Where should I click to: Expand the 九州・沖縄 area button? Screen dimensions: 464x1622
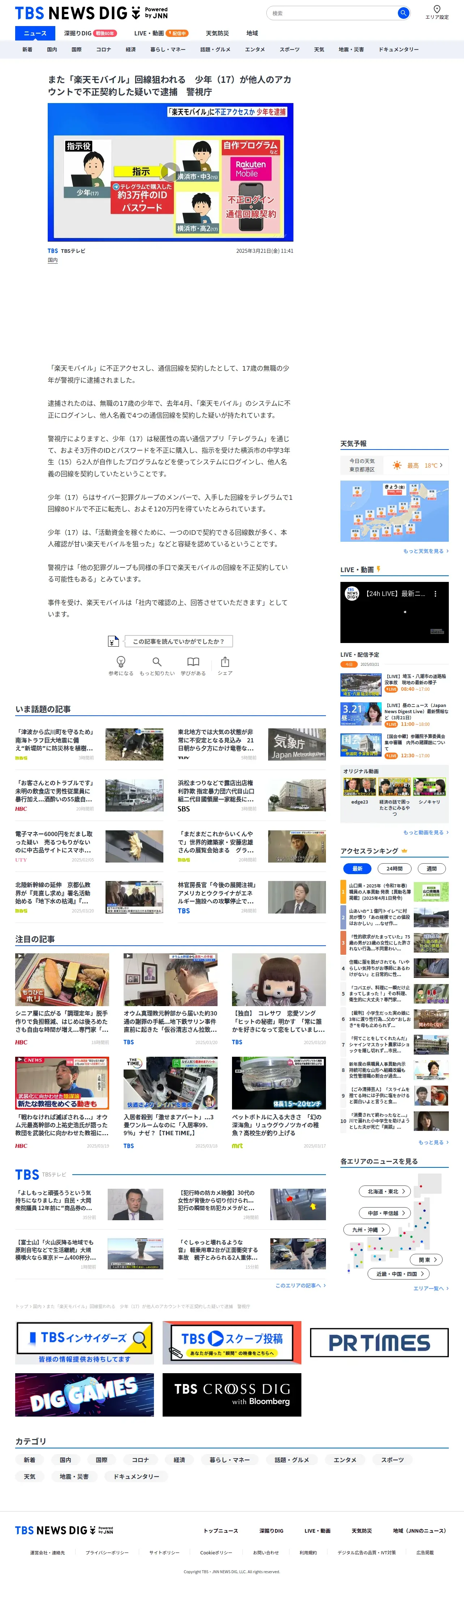coord(368,1229)
